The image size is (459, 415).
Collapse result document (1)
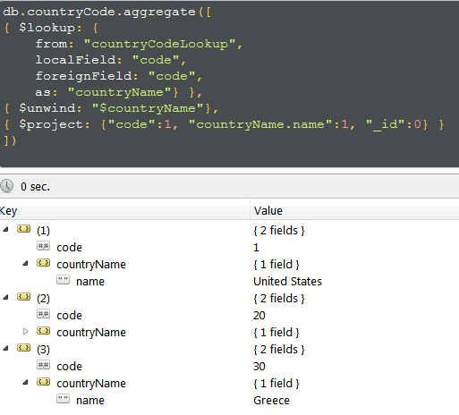pos(5,229)
